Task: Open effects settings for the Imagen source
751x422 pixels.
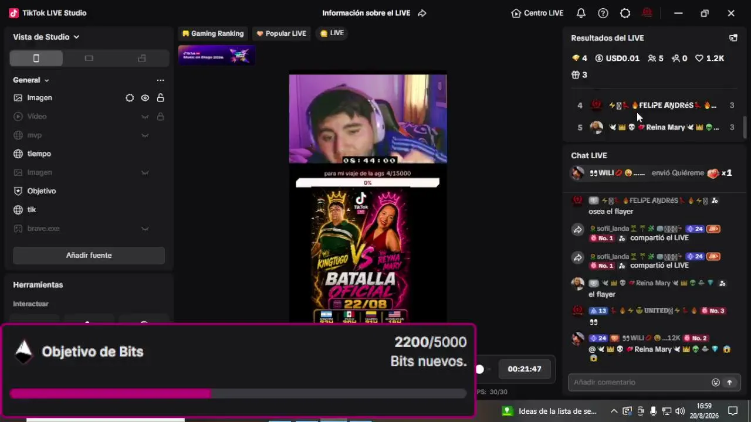Action: (x=130, y=98)
